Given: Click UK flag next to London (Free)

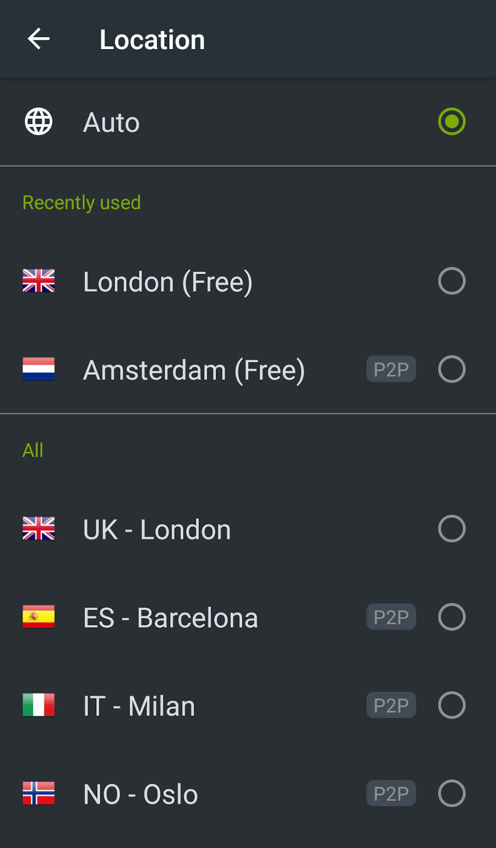Looking at the screenshot, I should pos(38,281).
